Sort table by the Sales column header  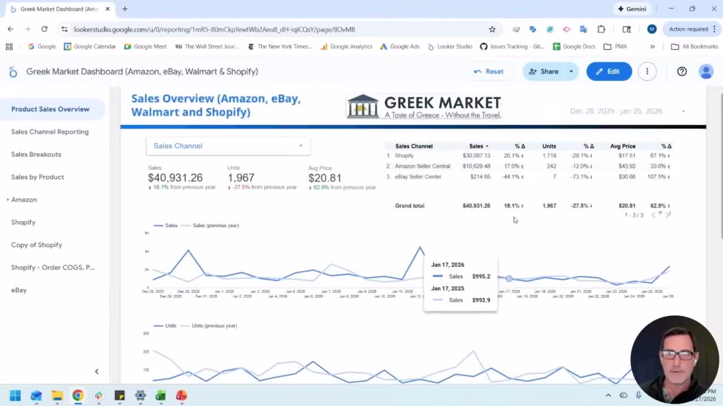pos(476,146)
